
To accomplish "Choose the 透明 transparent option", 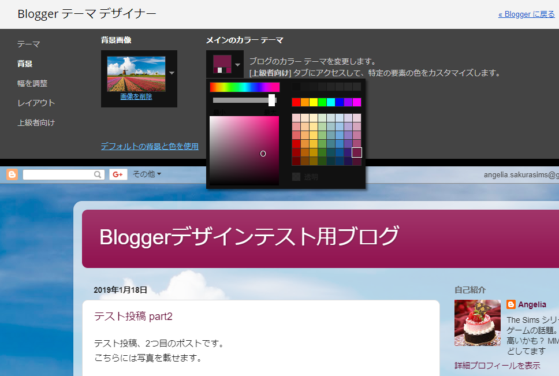I will (305, 177).
